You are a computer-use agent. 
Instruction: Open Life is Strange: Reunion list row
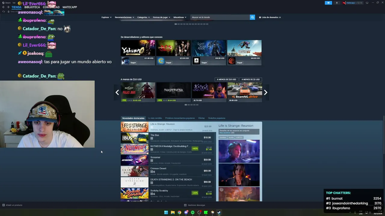[168, 127]
